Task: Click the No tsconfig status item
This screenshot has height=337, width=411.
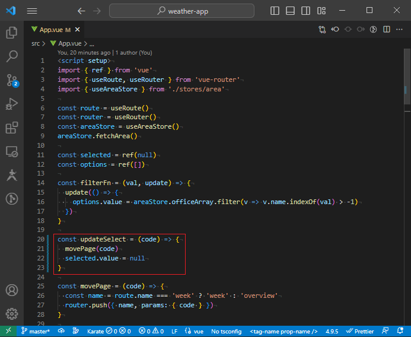Action: point(227,332)
